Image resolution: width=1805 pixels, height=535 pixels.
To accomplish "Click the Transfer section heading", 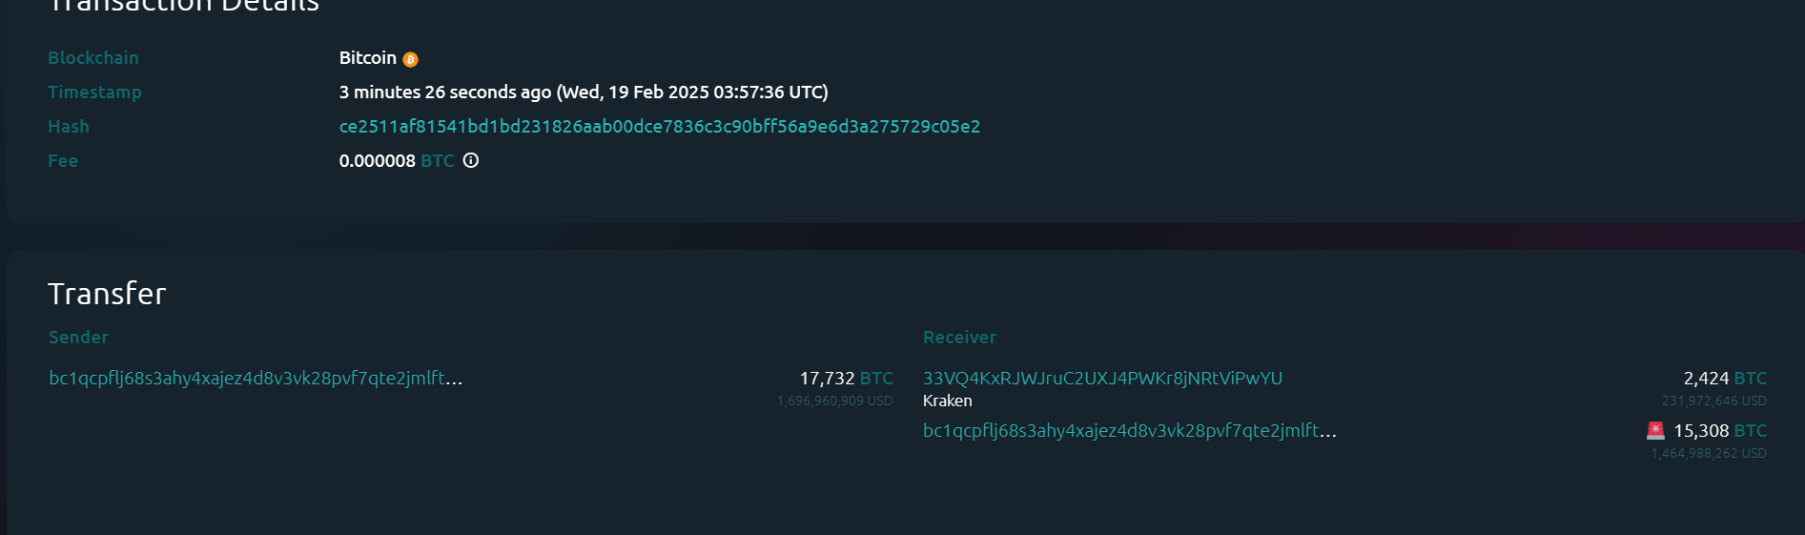I will [107, 294].
